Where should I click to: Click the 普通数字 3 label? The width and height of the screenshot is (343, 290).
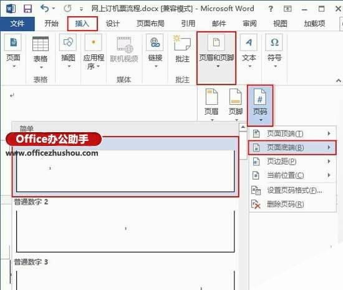pos(31,262)
